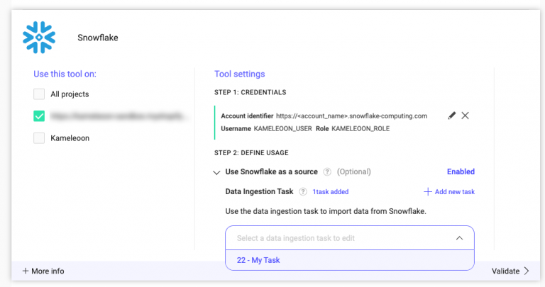Edit the Snowflake credentials with the pencil icon
545x287 pixels.
point(452,116)
